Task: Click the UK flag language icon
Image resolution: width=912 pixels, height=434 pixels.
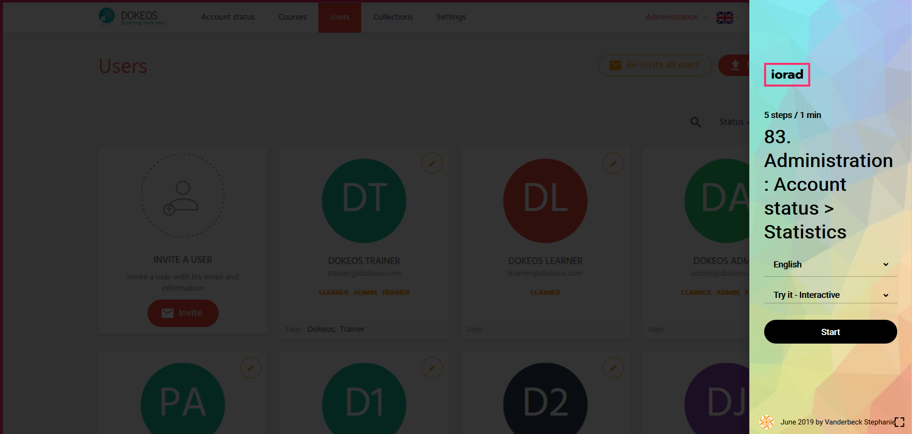Action: [724, 18]
